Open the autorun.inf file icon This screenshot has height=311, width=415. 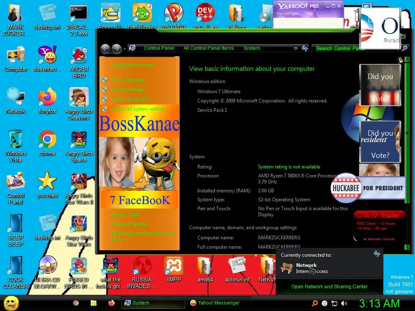pyautogui.click(x=237, y=269)
